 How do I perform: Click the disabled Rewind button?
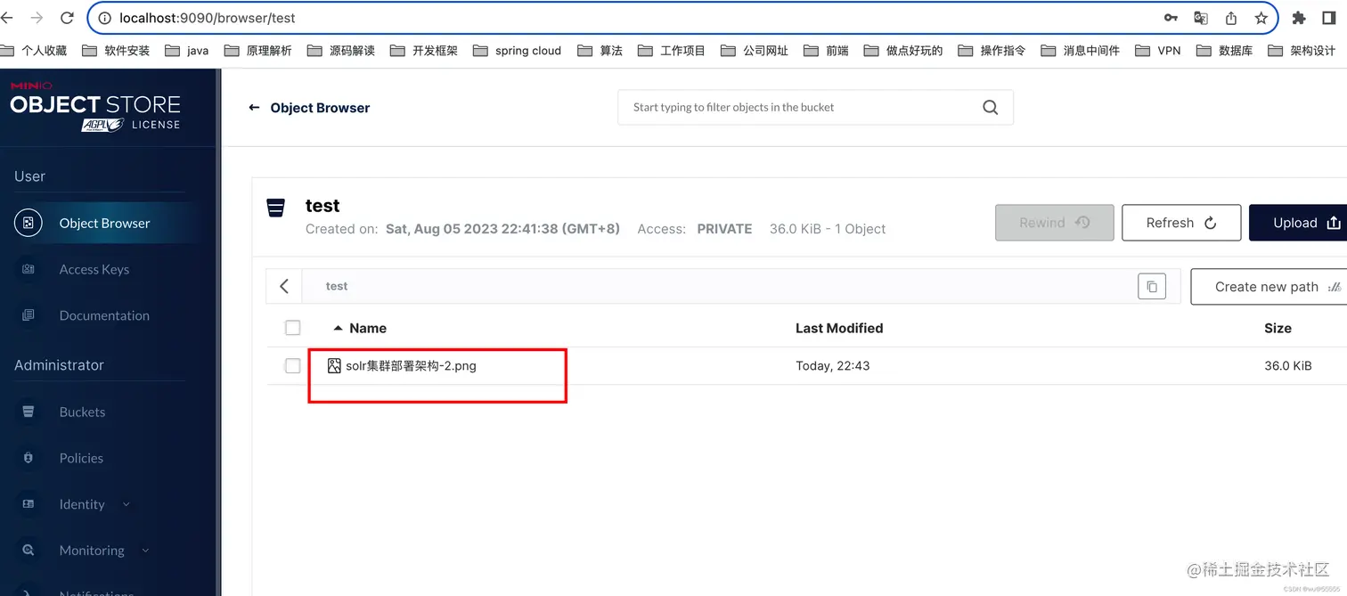[x=1055, y=223]
